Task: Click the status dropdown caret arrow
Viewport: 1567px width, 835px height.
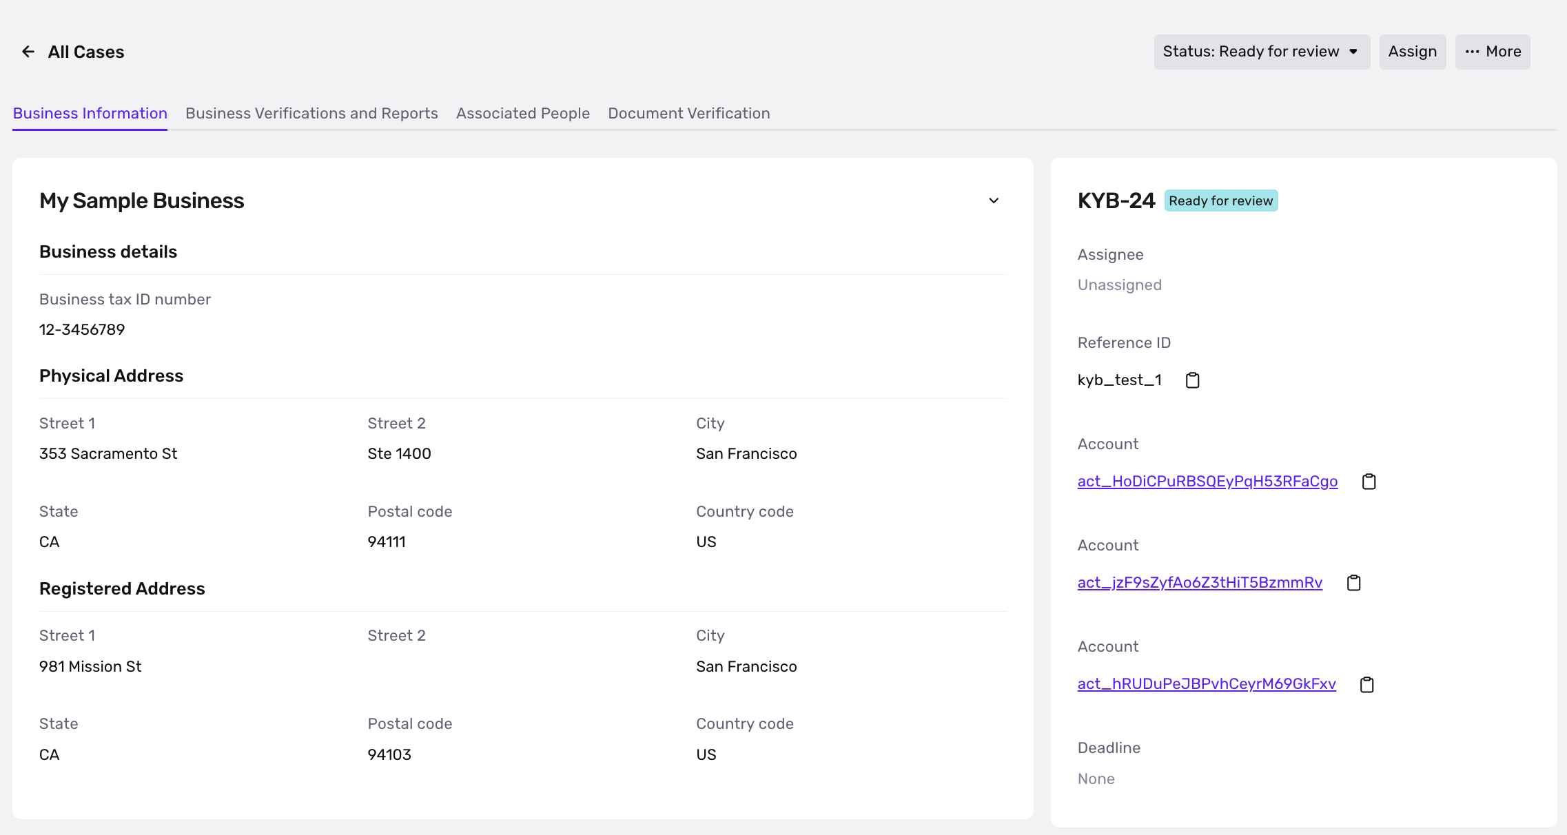Action: [1353, 52]
